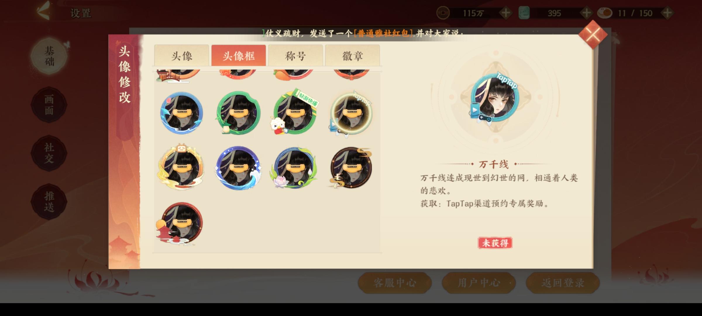This screenshot has height=316, width=702.
Task: Pick the blue ocean wave avatar frame
Action: 238,168
